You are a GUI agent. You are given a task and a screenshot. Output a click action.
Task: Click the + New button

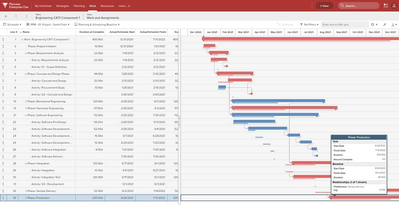(324, 6)
